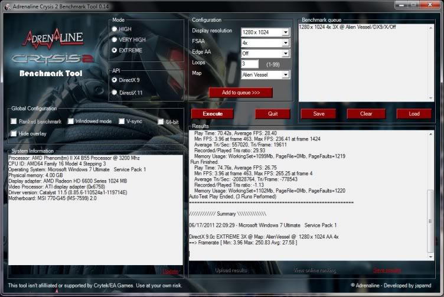444x297 pixels.
Task: Click the Display adapter line in System Information
Action: [68, 181]
